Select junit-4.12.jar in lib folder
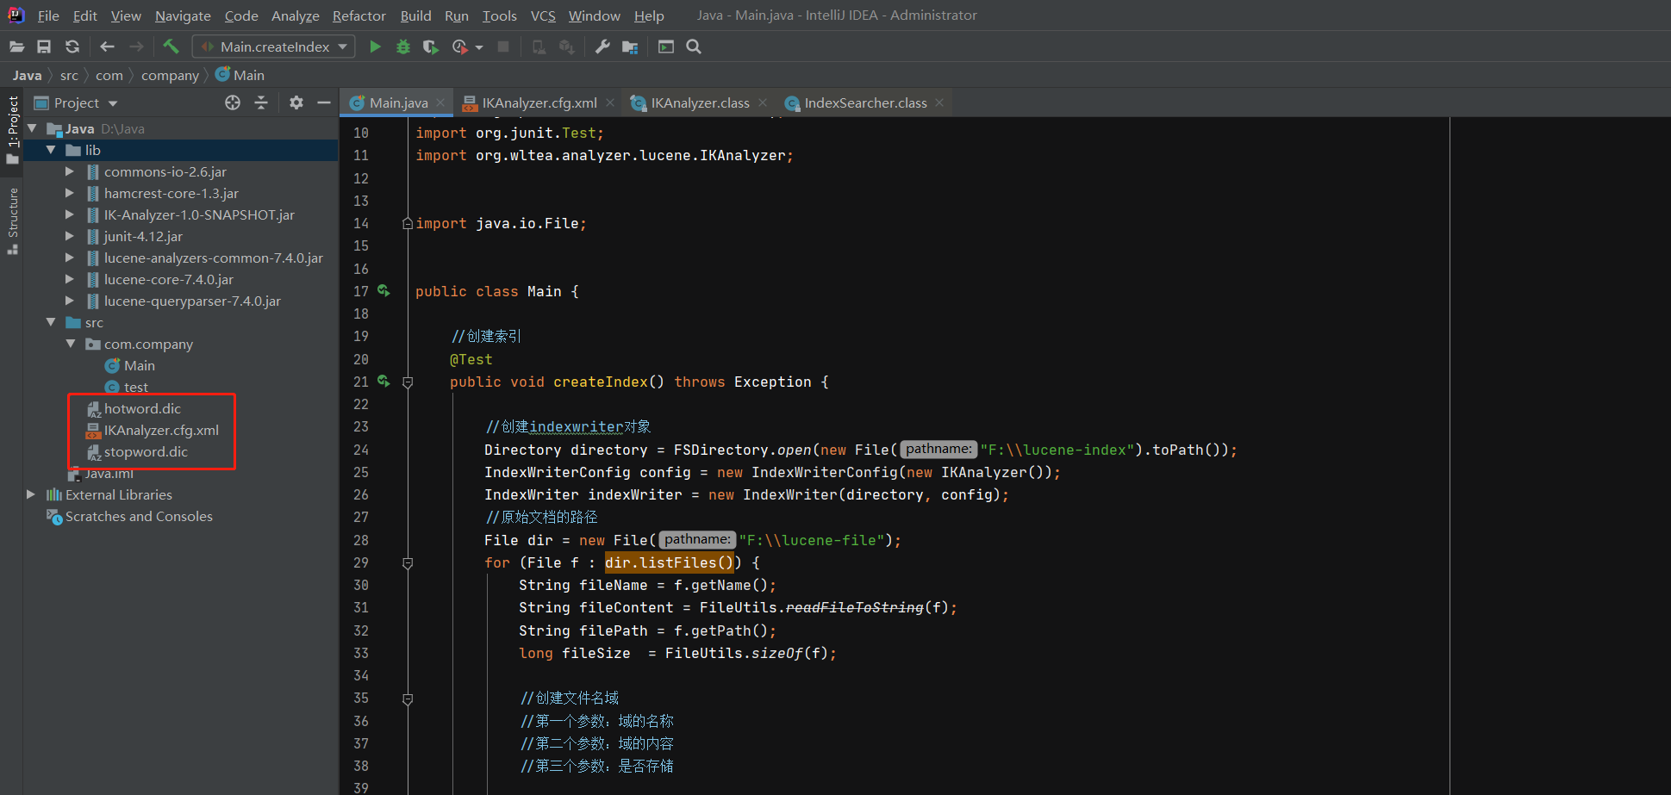This screenshot has height=795, width=1671. point(143,236)
